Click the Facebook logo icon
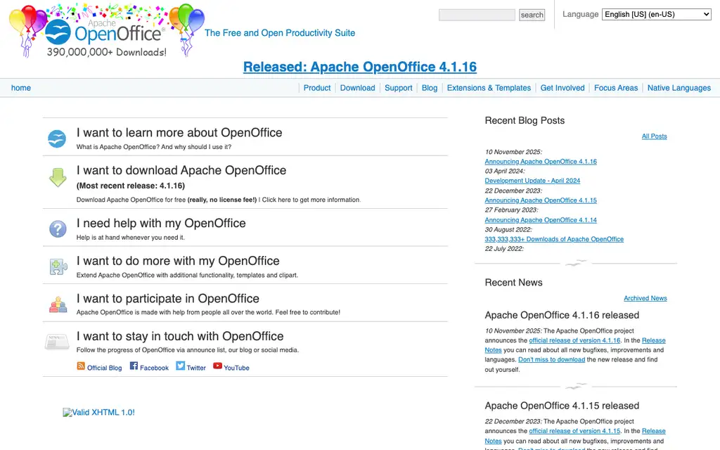This screenshot has width=720, height=450. 134,366
